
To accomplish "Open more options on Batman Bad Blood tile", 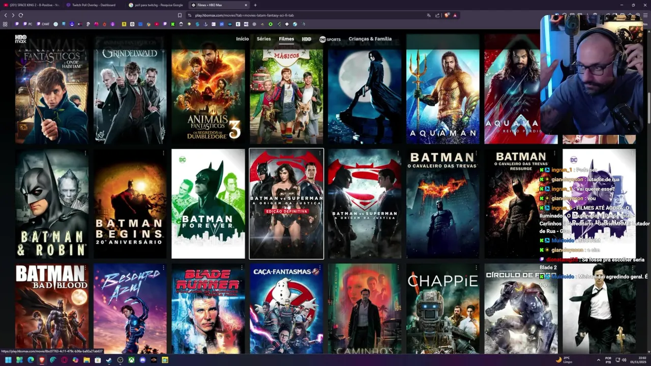I will [x=85, y=267].
